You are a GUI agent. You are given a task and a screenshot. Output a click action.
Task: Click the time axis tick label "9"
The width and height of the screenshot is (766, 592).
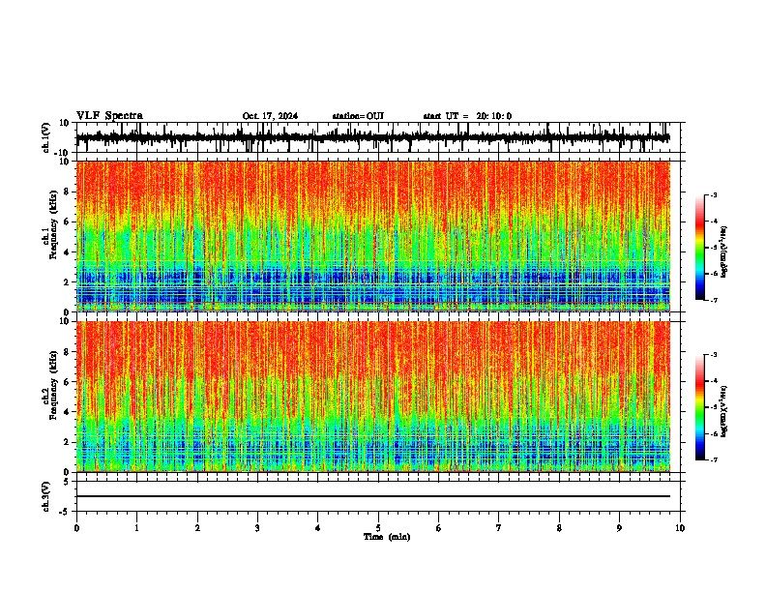619,528
